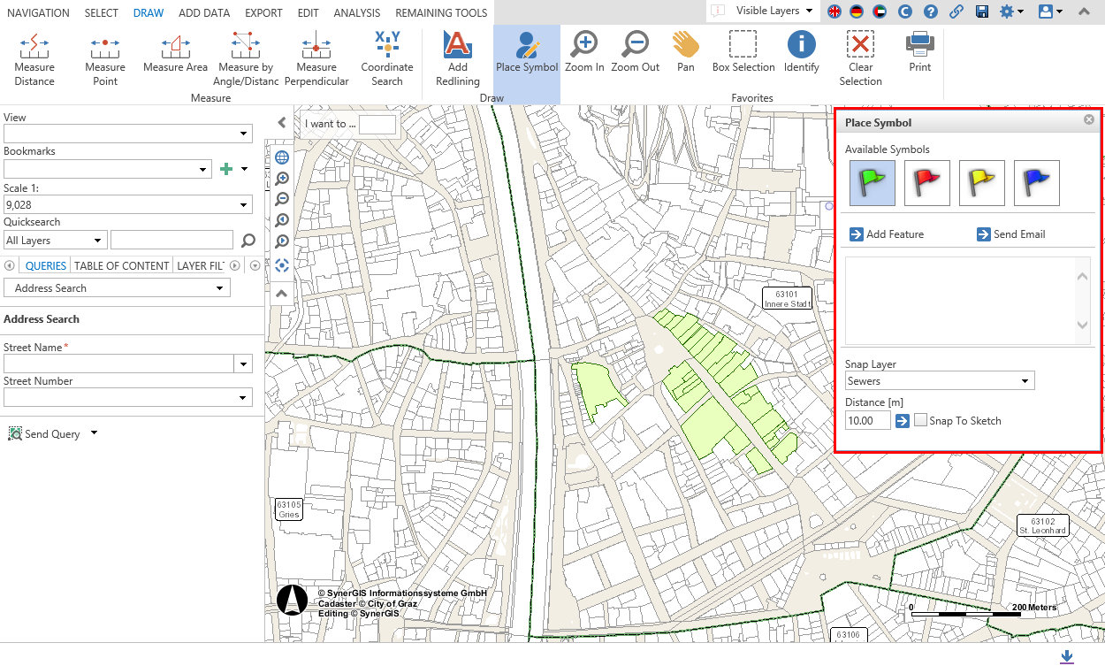This screenshot has width=1105, height=666.
Task: Expand the Street Name dropdown
Action: pyautogui.click(x=243, y=364)
